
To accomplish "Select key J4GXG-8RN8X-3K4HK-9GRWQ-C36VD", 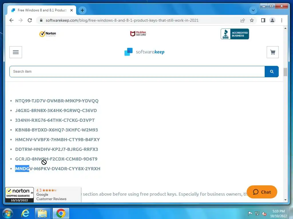I will (56, 110).
